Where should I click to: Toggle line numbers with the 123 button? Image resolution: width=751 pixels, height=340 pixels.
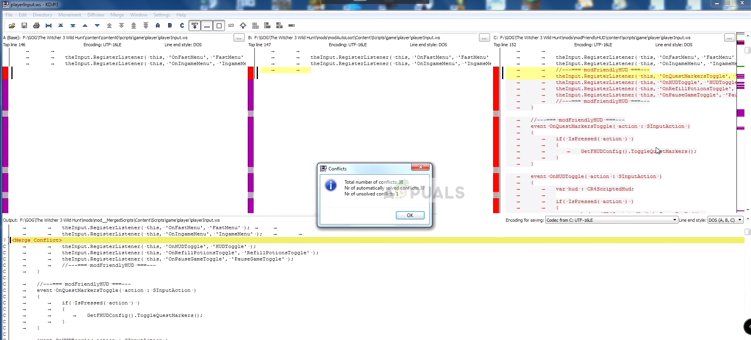click(x=231, y=25)
